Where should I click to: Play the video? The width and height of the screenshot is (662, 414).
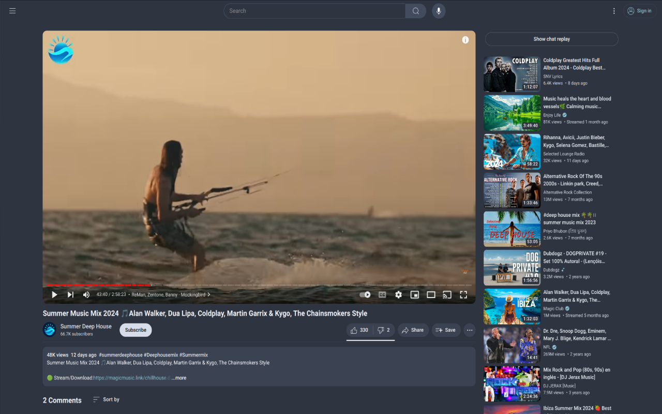[x=54, y=294]
